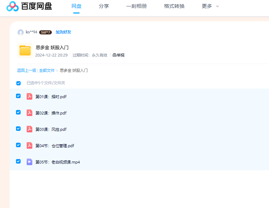269x208 pixels.
Task: Click the 举报 report link text
Action: [120, 55]
